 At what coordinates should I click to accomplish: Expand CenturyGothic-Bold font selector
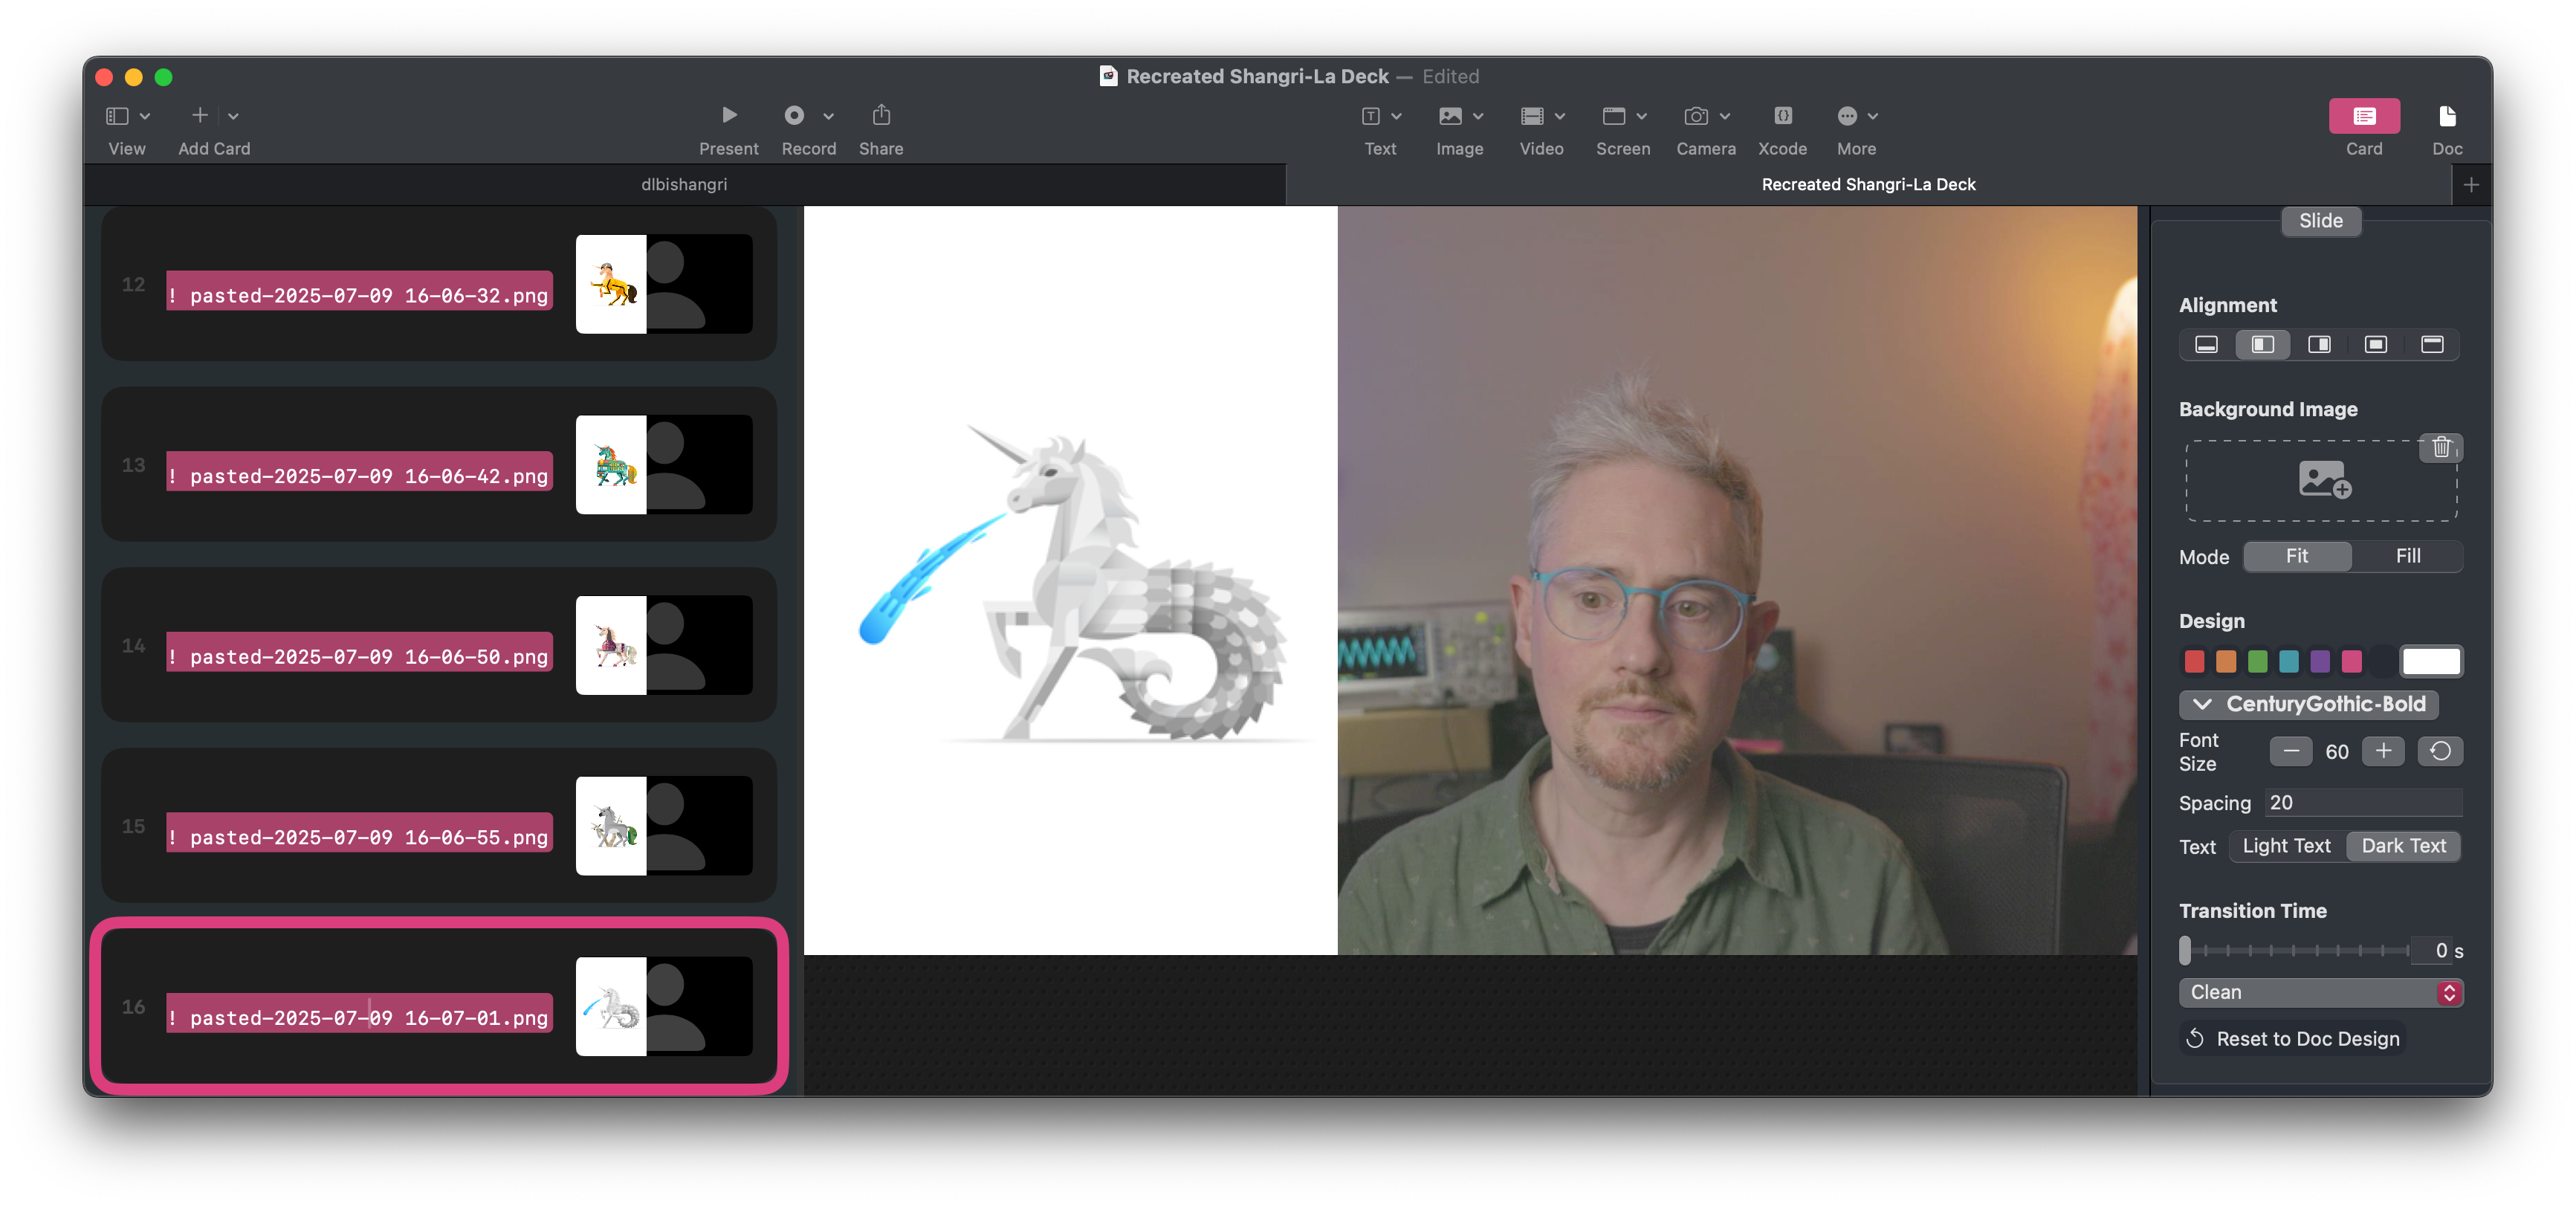coord(2309,704)
